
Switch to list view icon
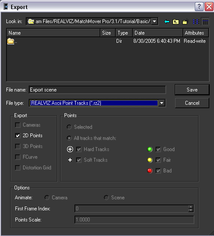196,21
